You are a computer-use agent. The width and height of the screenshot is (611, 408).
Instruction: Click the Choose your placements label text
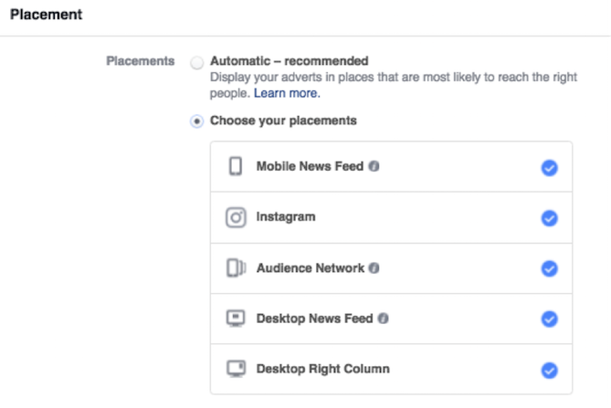click(x=283, y=120)
